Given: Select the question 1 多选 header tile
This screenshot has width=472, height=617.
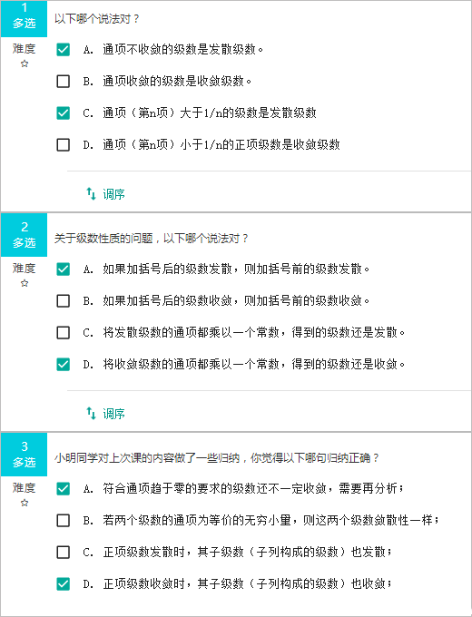Looking at the screenshot, I should (24, 19).
